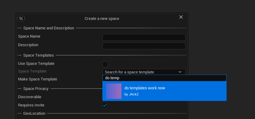Click the Unreal Engine logo icon
This screenshot has height=119, width=255.
[x=21, y=18]
